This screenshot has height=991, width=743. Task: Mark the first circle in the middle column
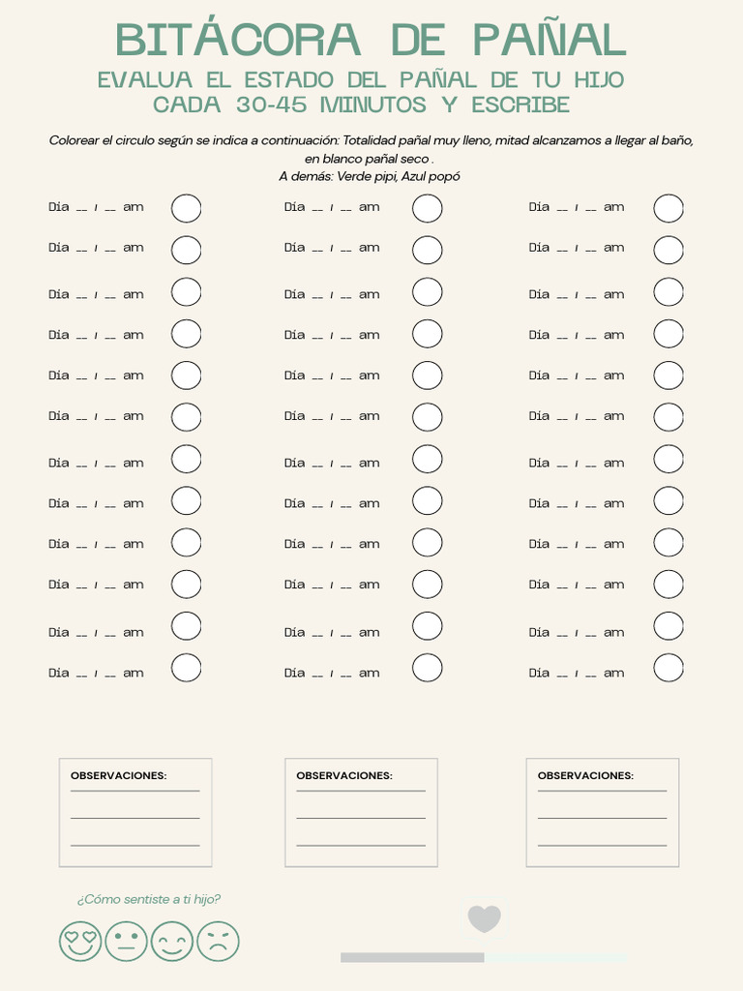427,209
